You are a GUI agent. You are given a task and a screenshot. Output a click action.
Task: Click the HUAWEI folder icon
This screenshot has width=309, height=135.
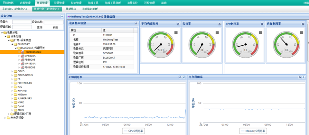click(x=15, y=91)
